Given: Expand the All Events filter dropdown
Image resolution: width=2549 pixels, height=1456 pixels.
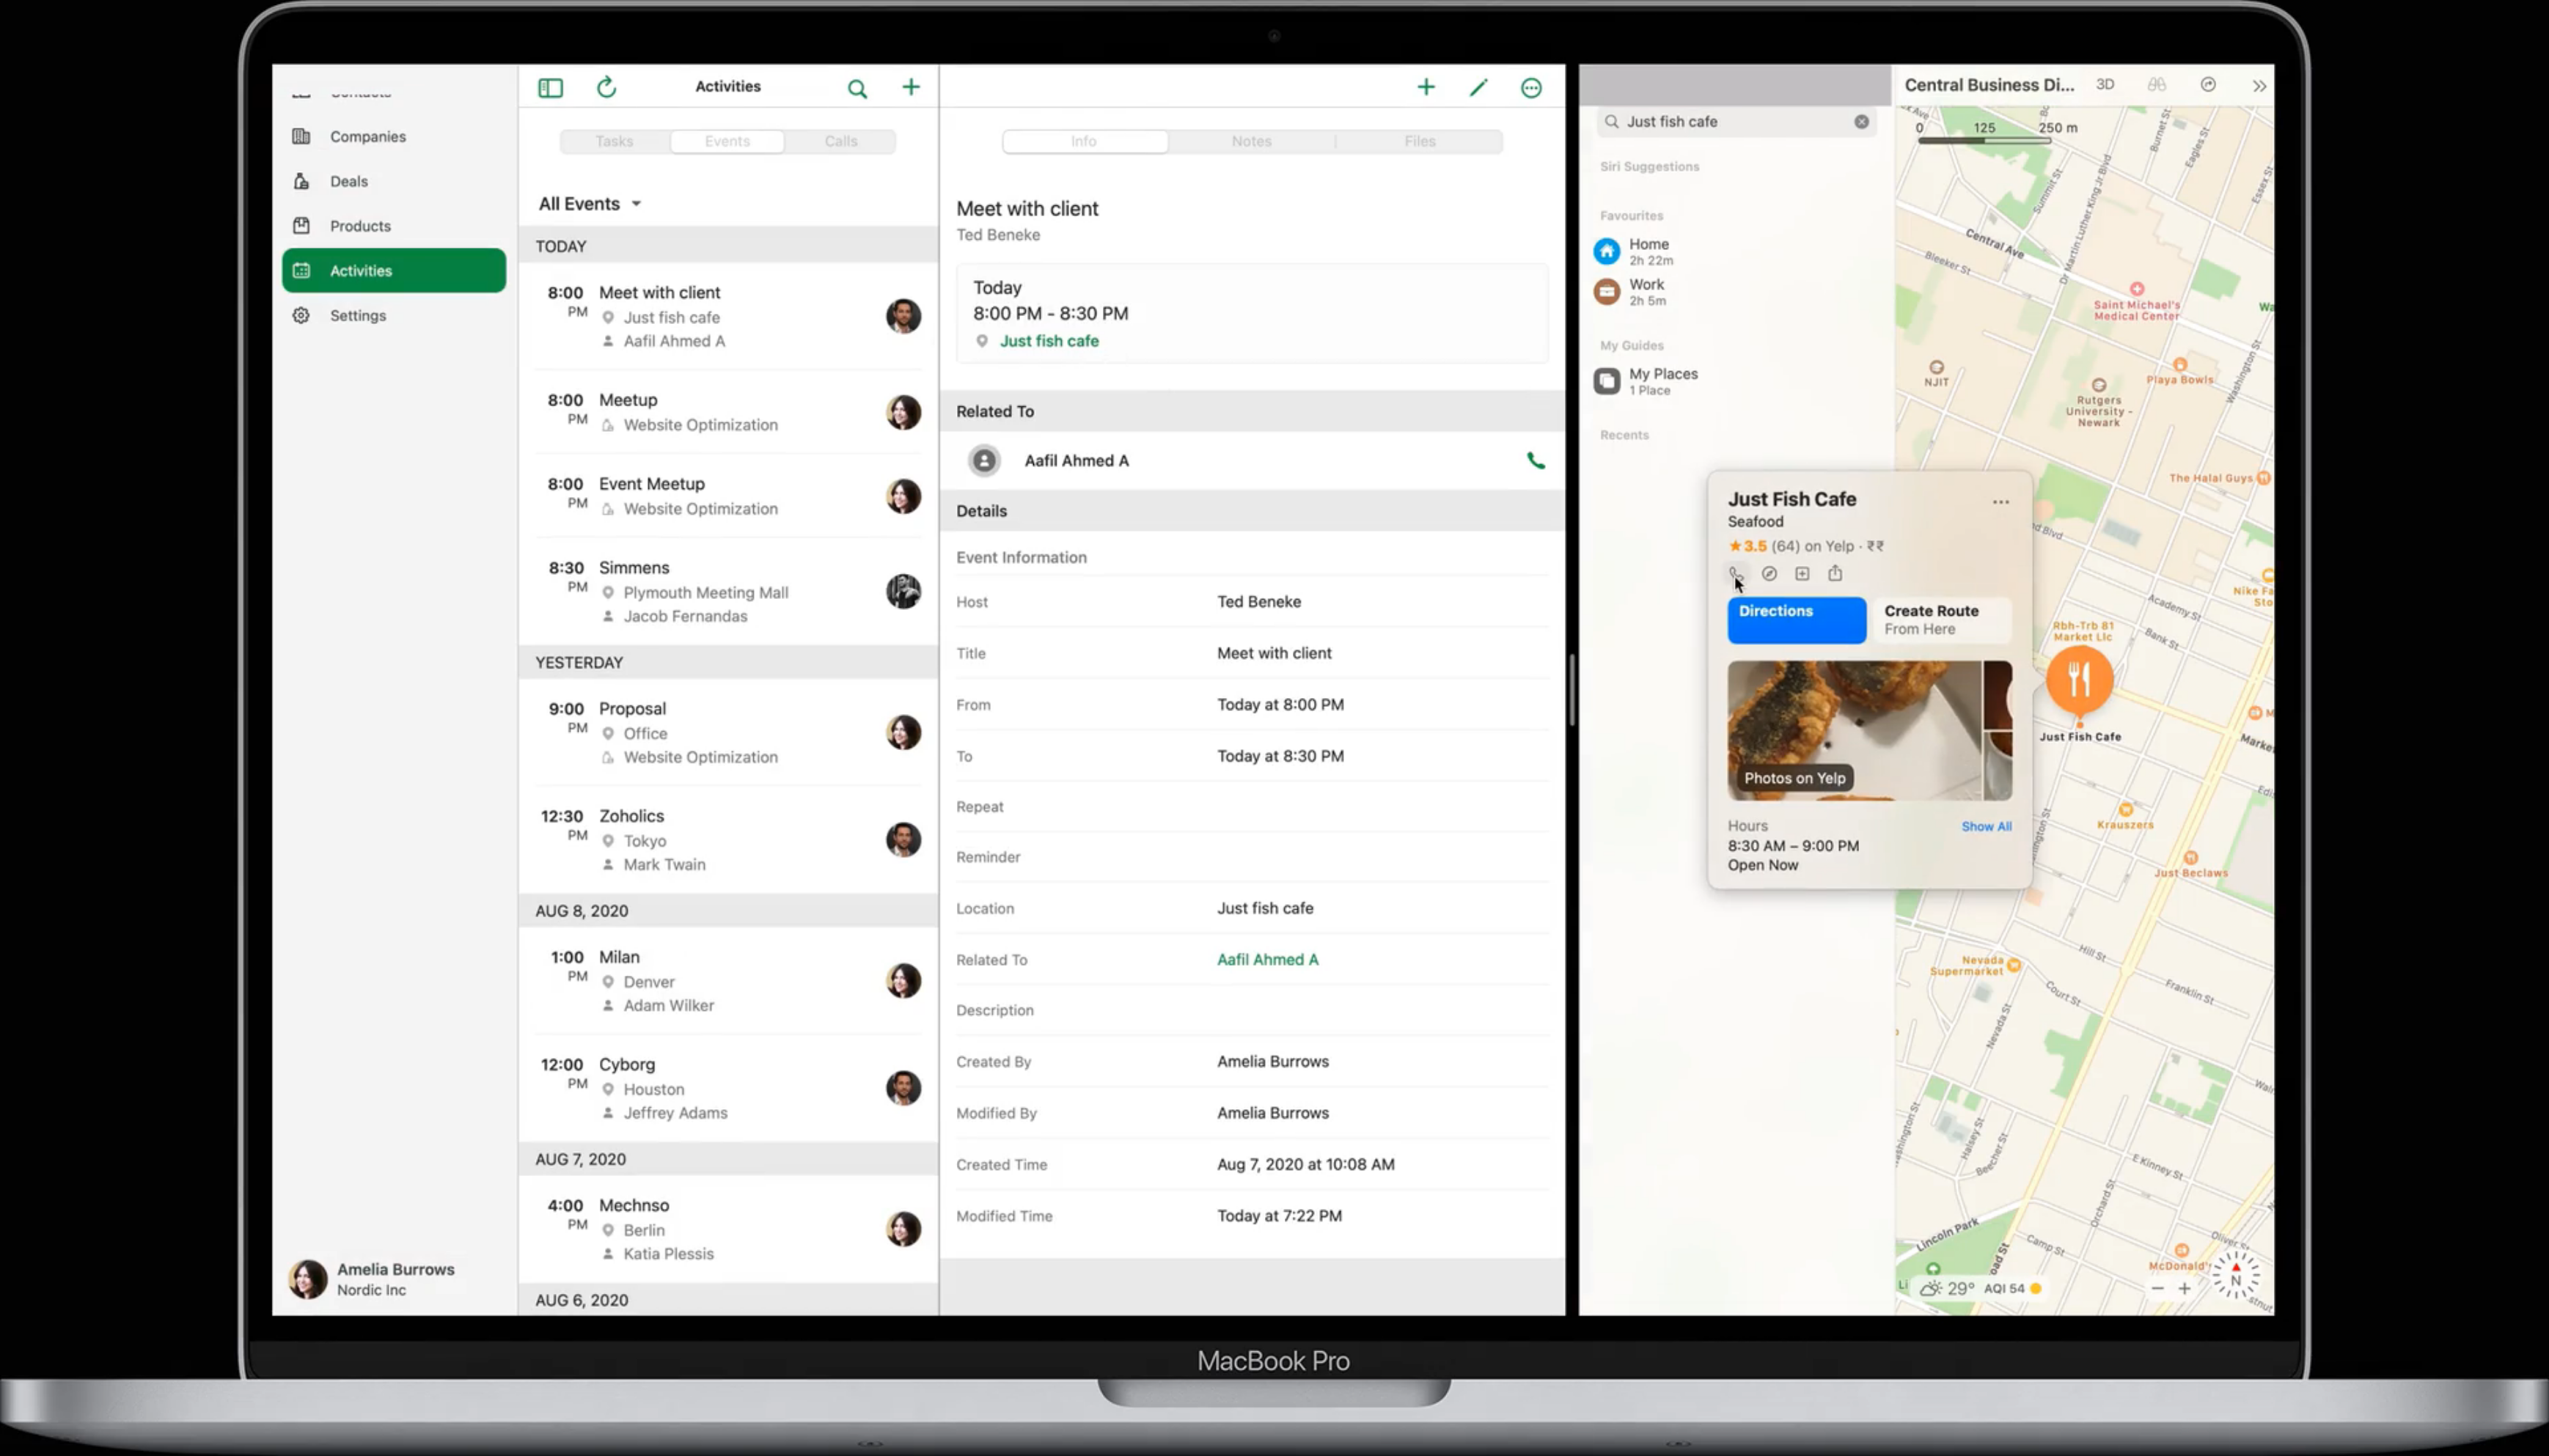Looking at the screenshot, I should pyautogui.click(x=590, y=204).
